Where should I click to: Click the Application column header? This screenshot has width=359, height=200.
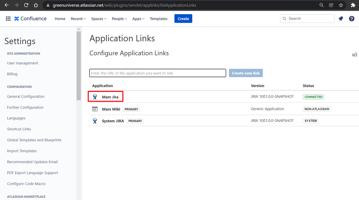click(x=102, y=85)
